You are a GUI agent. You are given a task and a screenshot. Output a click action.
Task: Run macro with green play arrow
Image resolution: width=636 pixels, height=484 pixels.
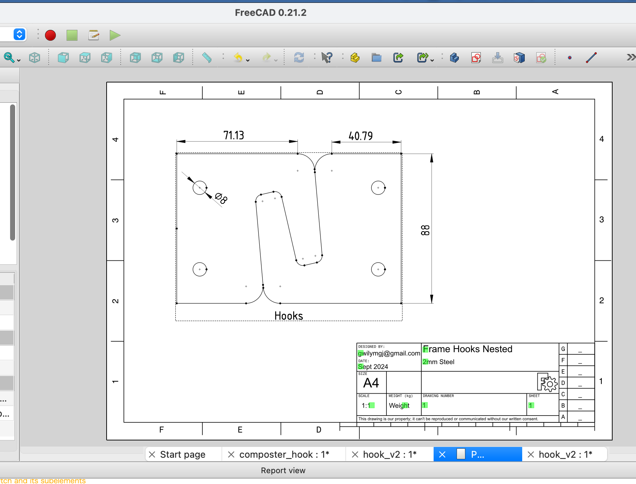(x=115, y=35)
